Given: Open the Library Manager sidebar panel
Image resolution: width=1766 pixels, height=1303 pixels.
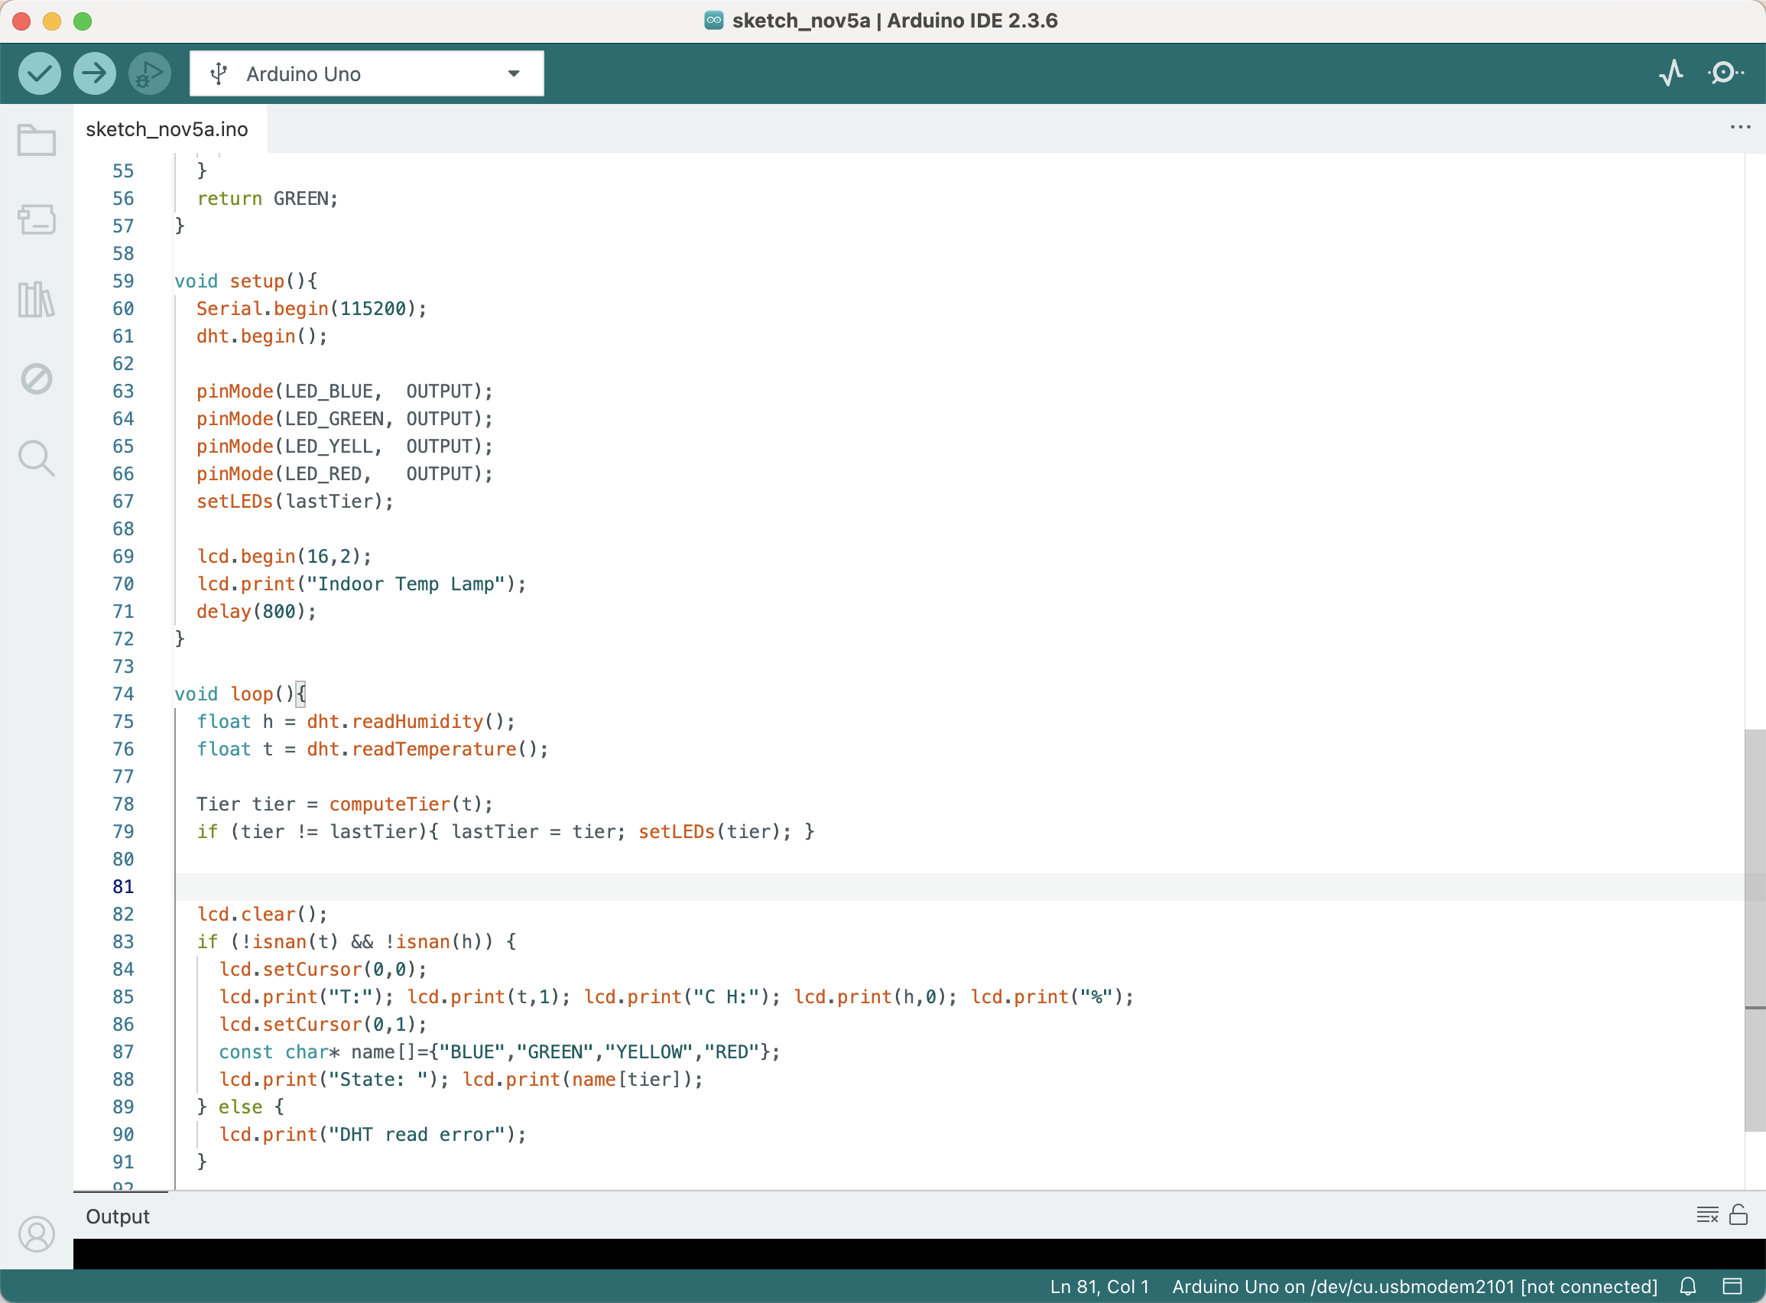Looking at the screenshot, I should point(36,300).
